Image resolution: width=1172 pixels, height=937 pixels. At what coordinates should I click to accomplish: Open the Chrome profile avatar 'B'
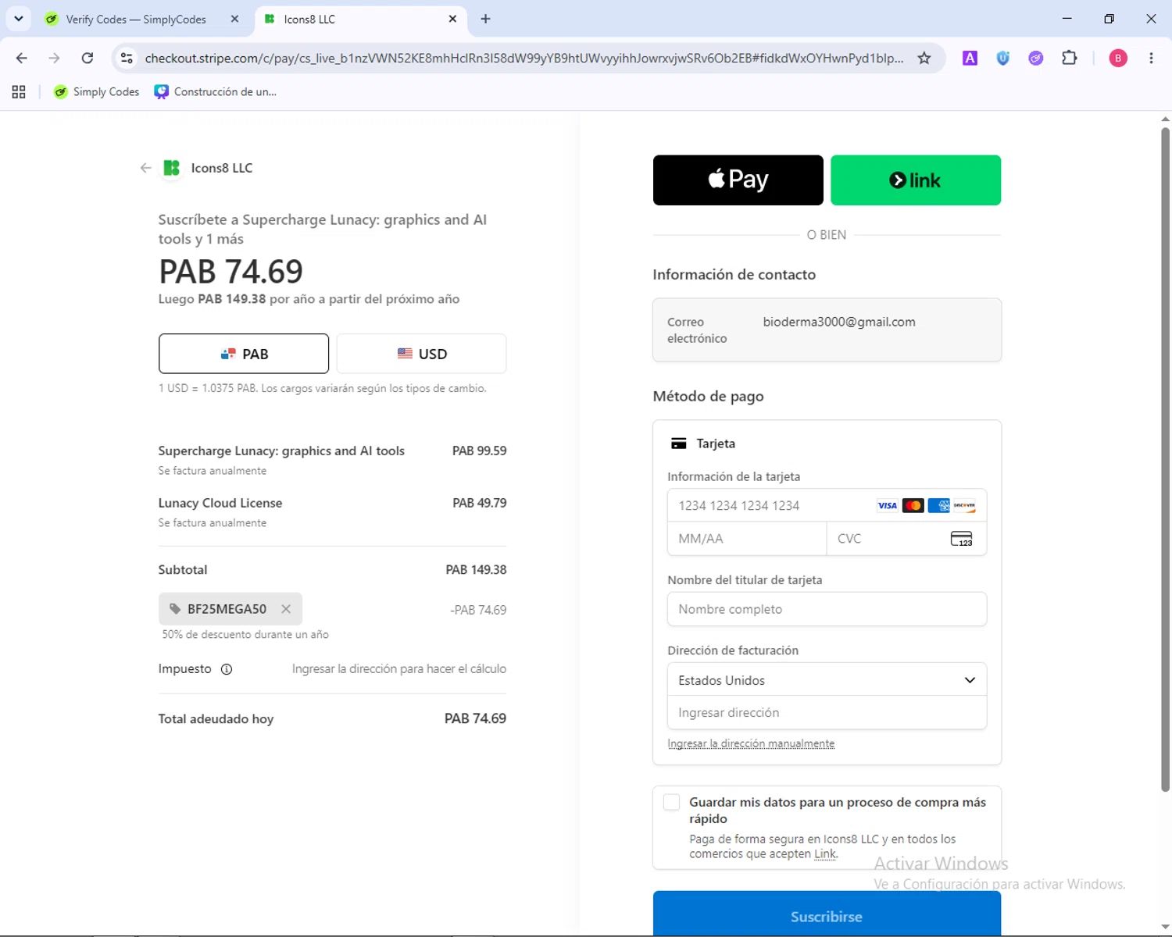(x=1118, y=58)
